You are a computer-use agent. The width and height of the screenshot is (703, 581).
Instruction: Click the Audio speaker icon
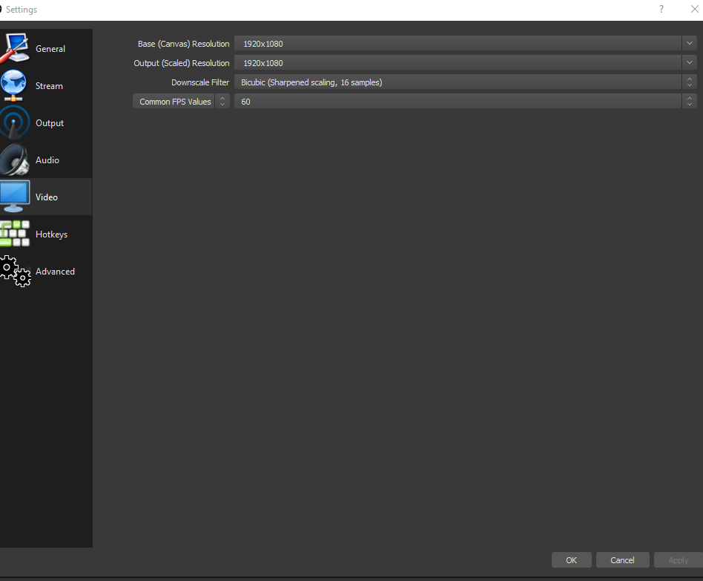coord(14,160)
